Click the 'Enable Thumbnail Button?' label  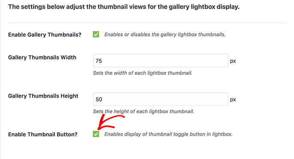tap(43, 135)
